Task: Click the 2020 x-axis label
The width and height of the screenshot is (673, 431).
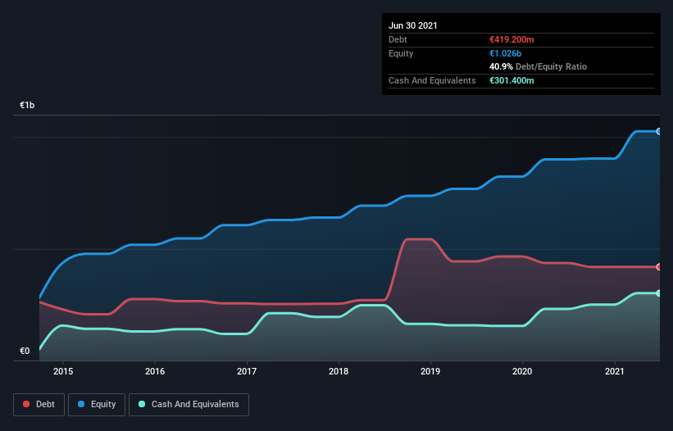Action: pyautogui.click(x=522, y=371)
